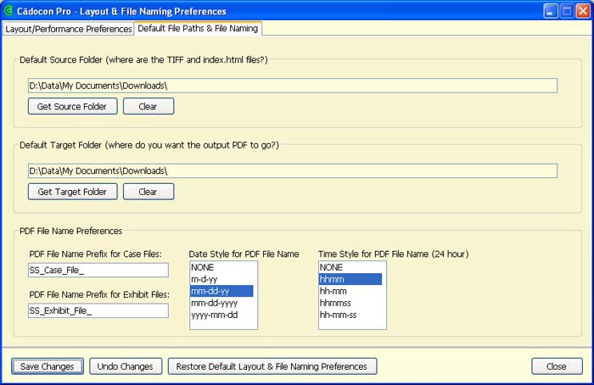
Task: Pick hhmmss time style
Action: (336, 303)
